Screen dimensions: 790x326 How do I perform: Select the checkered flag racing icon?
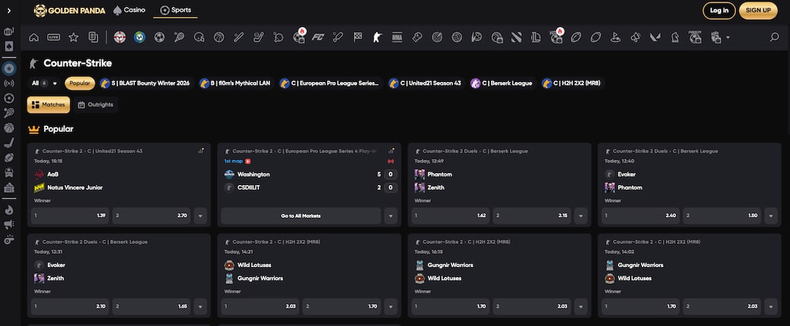coord(357,37)
